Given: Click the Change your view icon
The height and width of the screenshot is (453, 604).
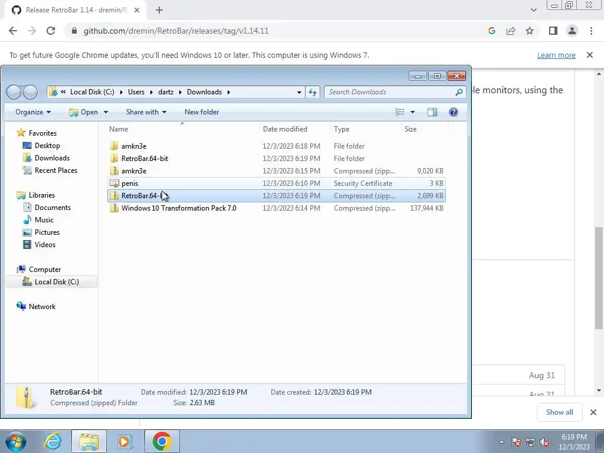Looking at the screenshot, I should pos(400,111).
